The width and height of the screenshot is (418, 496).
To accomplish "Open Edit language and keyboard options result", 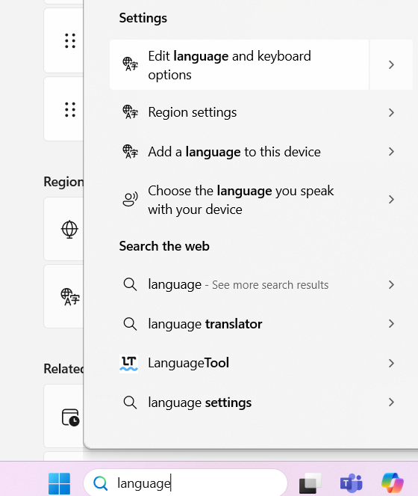I will point(240,65).
